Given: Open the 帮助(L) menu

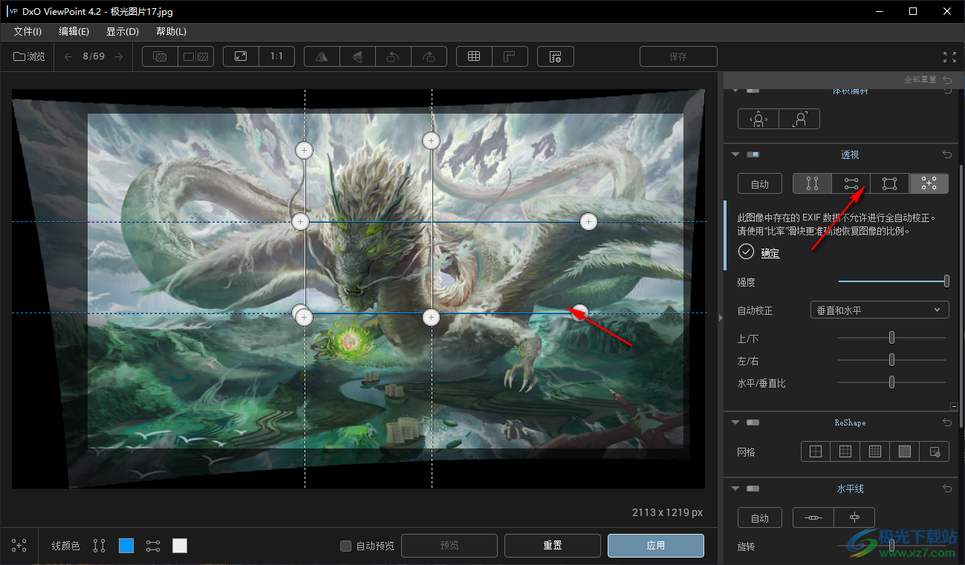Looking at the screenshot, I should tap(171, 31).
